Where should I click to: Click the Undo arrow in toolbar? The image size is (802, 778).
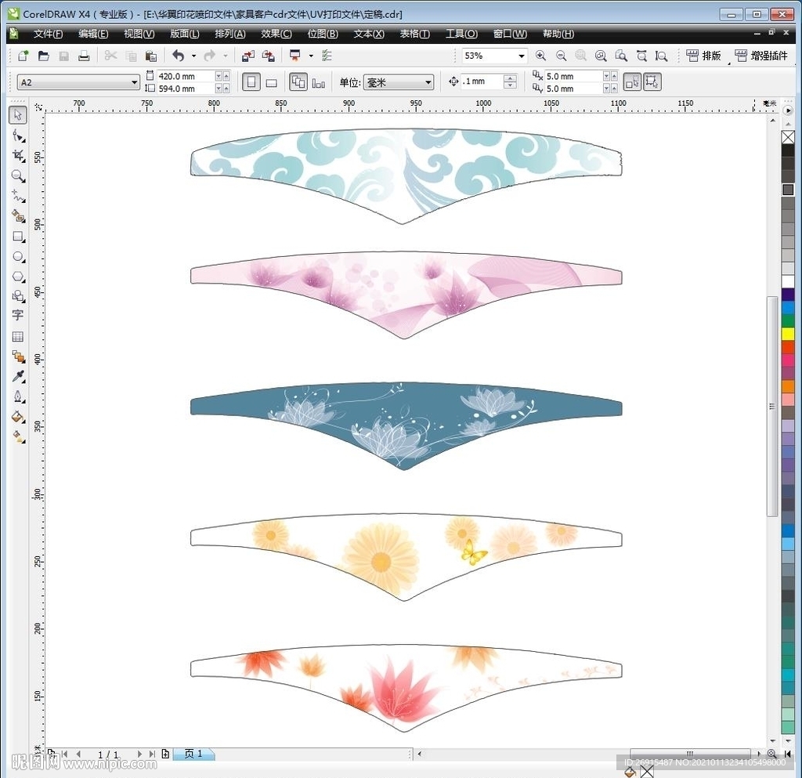click(x=178, y=56)
